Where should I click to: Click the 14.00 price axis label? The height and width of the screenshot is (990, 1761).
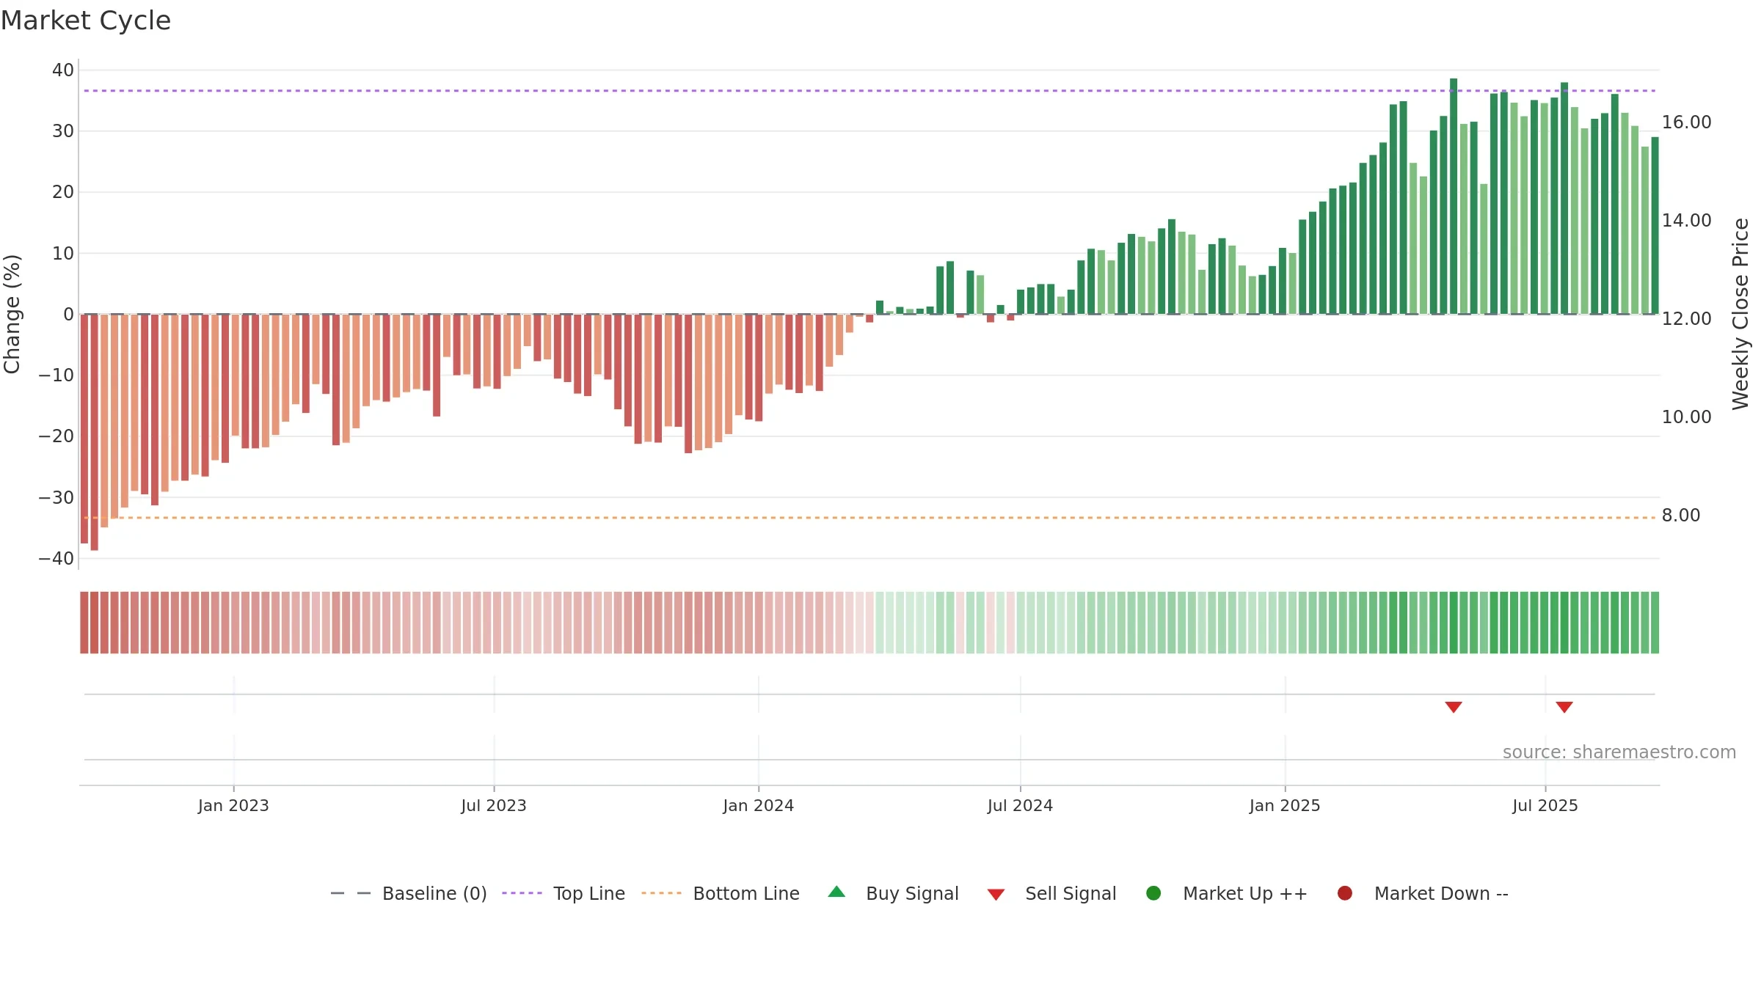tap(1686, 220)
